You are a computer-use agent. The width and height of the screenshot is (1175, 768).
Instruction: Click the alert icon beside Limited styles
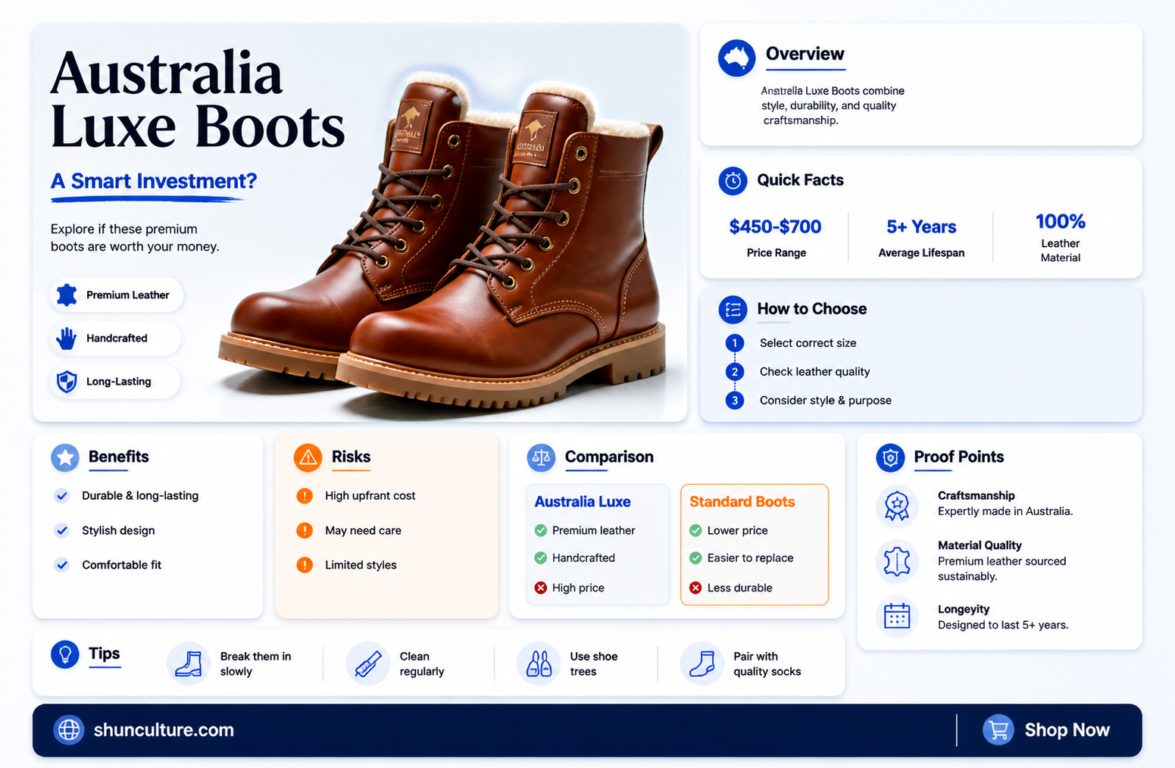(305, 565)
